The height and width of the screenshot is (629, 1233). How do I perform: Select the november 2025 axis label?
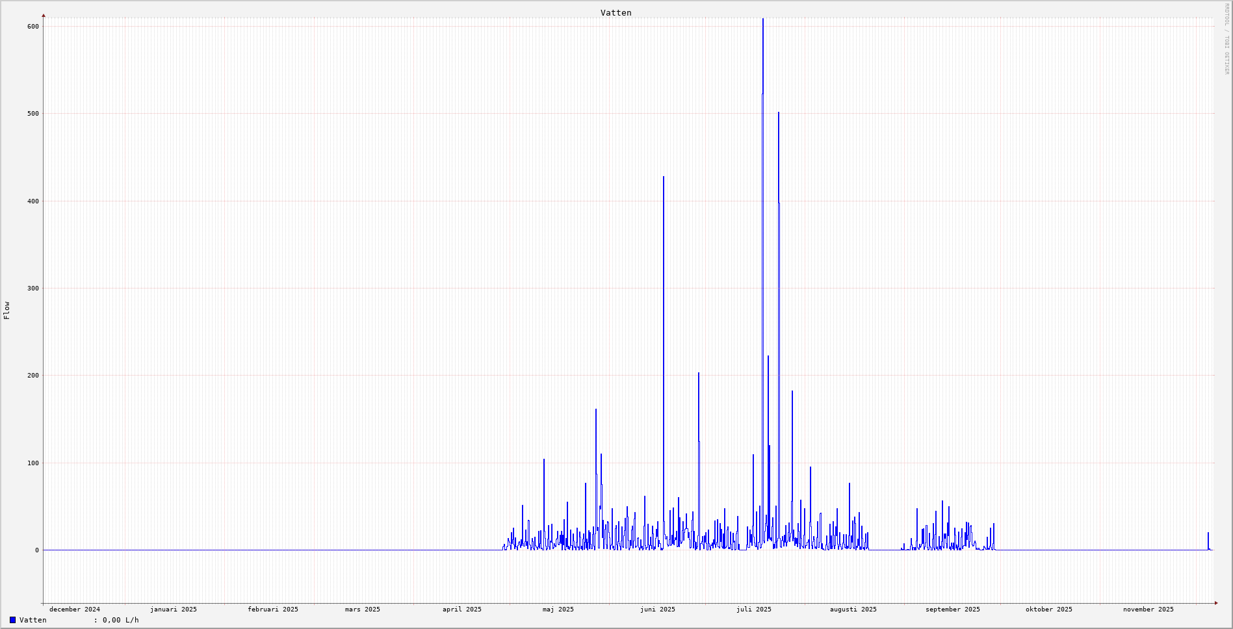1149,610
